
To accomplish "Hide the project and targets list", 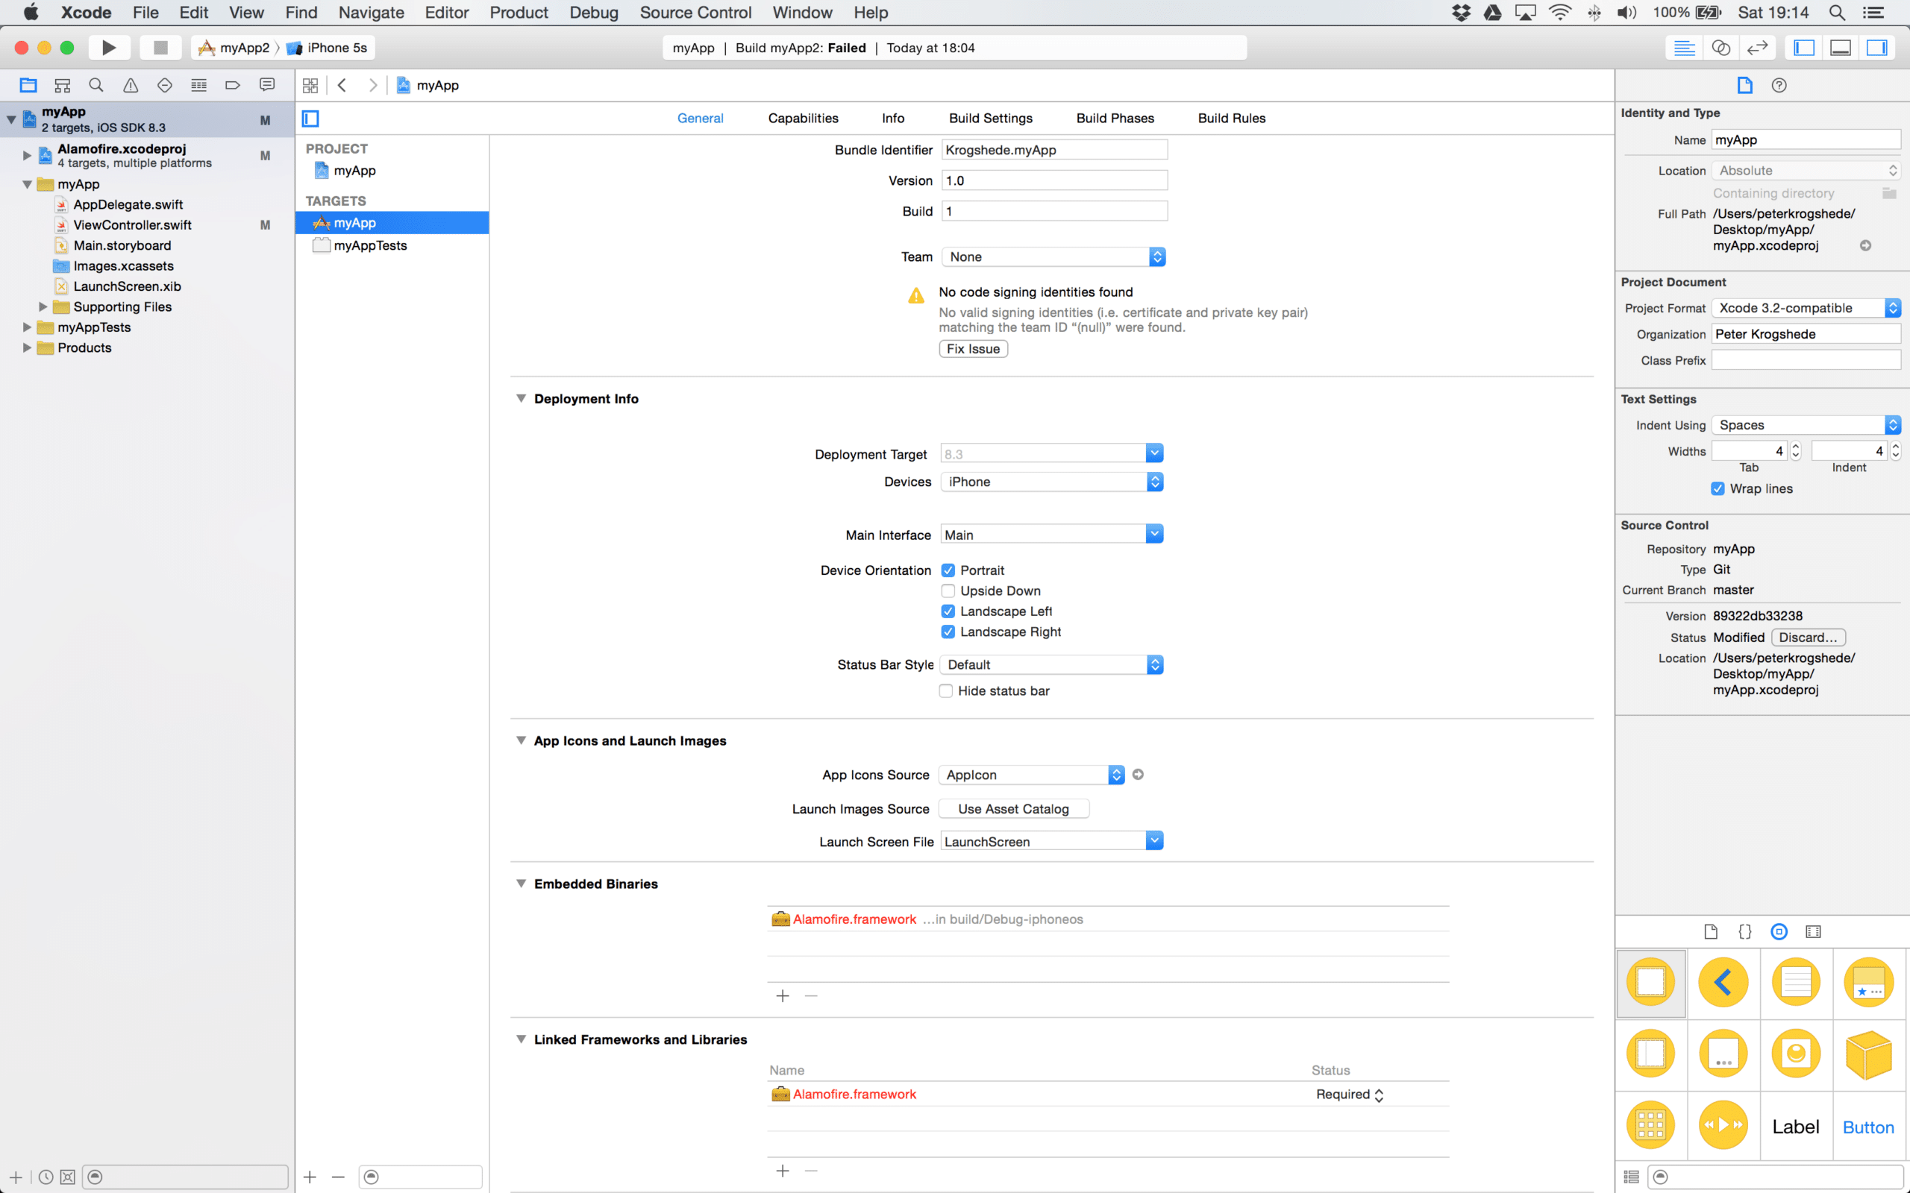I will tap(311, 119).
